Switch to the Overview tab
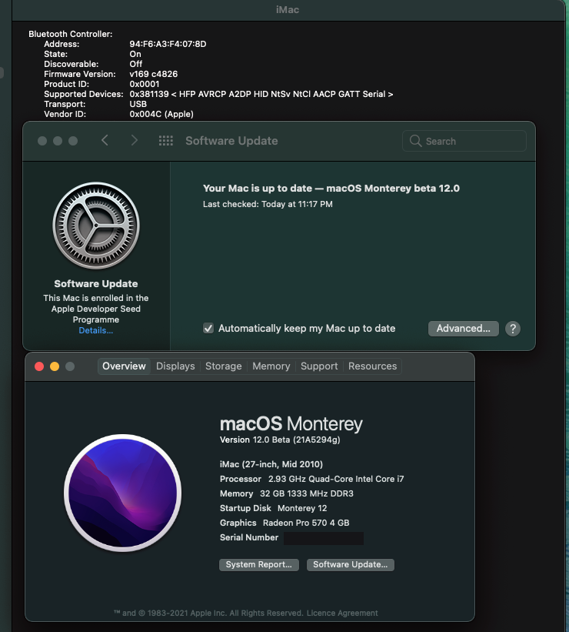 coord(124,366)
